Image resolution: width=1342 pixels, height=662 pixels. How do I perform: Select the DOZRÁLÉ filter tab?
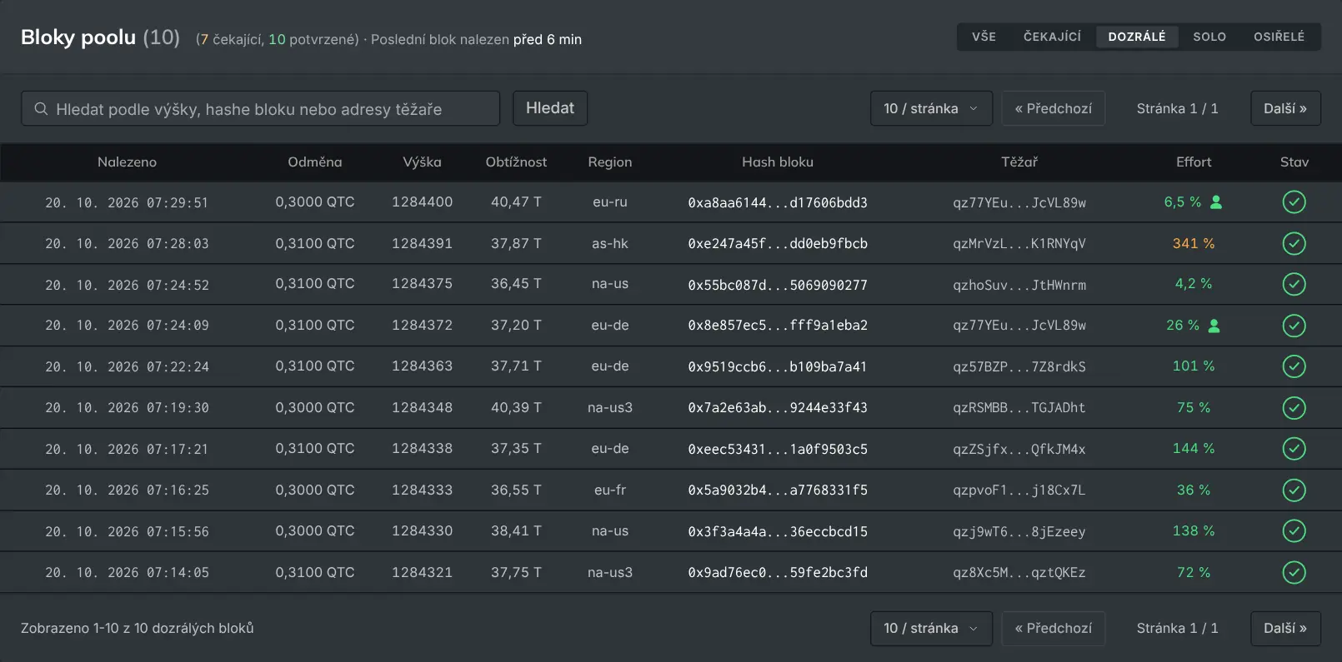(1137, 37)
